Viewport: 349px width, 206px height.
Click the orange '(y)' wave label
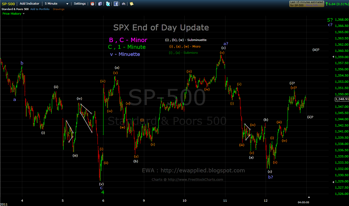coord(136,156)
